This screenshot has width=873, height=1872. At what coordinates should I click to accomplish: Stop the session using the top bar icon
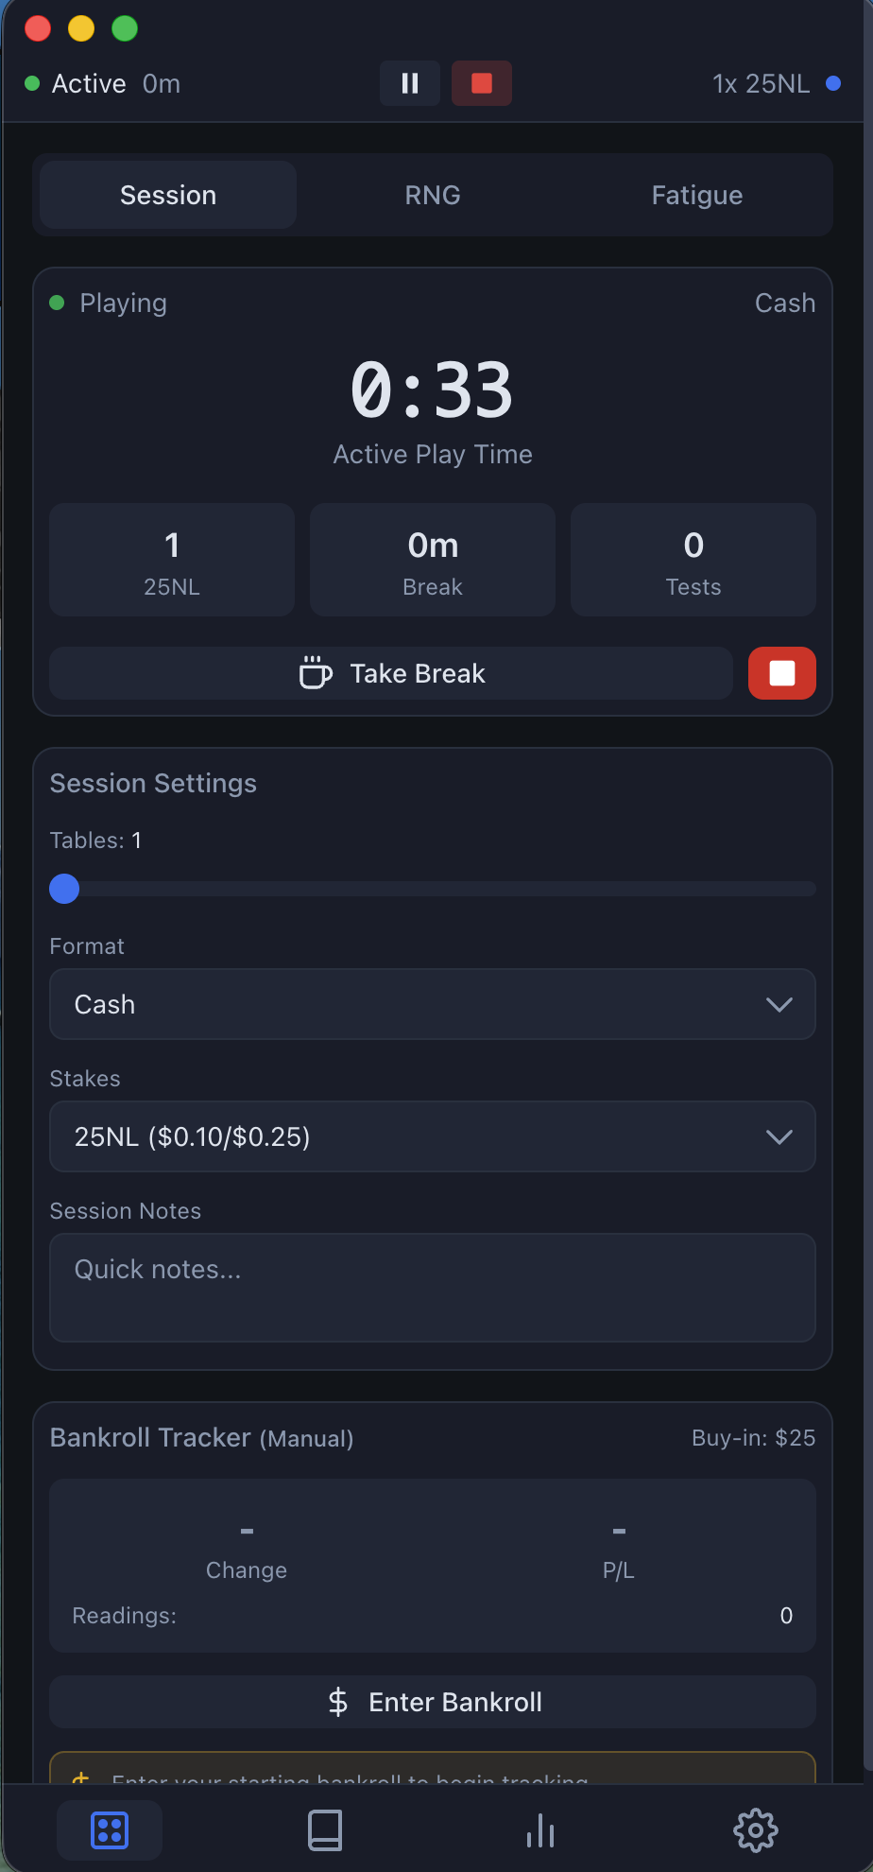(481, 83)
